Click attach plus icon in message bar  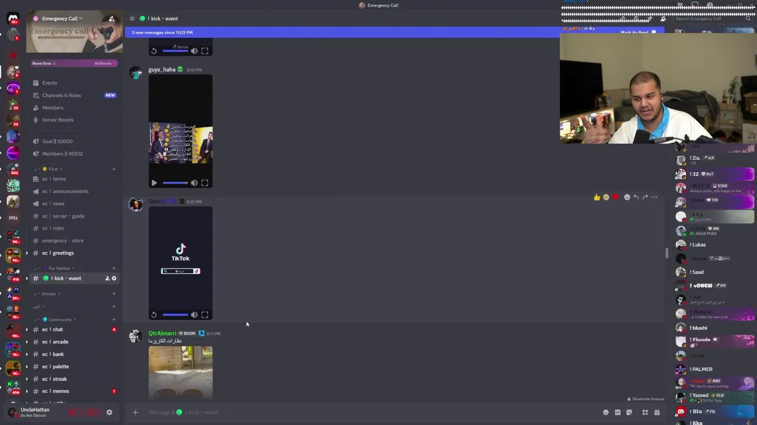135,412
